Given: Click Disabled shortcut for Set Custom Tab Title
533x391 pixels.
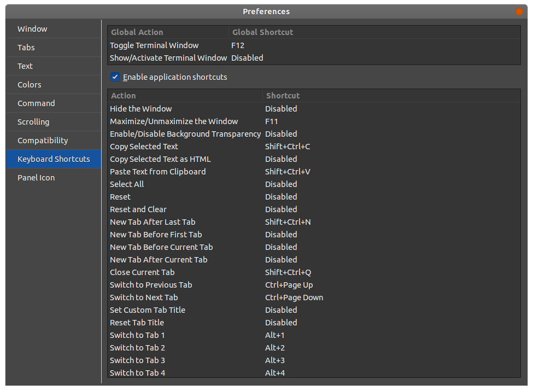Looking at the screenshot, I should click(281, 310).
